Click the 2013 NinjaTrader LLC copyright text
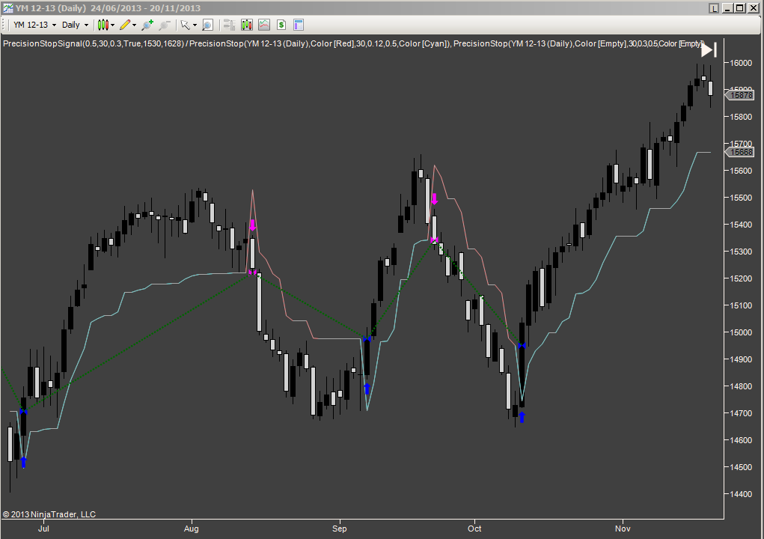Viewport: 764px width, 539px height. click(48, 514)
